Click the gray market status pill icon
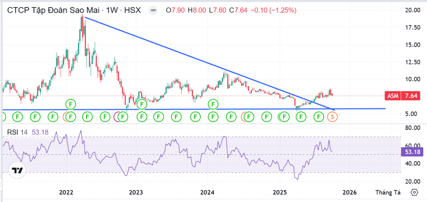Image resolution: width=427 pixels, height=202 pixels. (x=153, y=11)
